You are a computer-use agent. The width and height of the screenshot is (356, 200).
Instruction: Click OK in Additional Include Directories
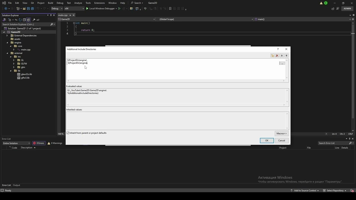[267, 141]
